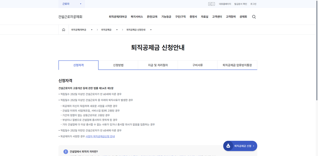Click the 건설근로자공제회 site logo
Image resolution: width=318 pixels, height=156 pixels.
click(x=70, y=17)
